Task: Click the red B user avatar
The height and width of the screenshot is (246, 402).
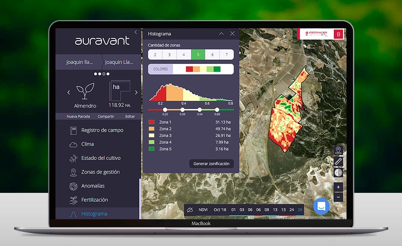Action: [338, 34]
